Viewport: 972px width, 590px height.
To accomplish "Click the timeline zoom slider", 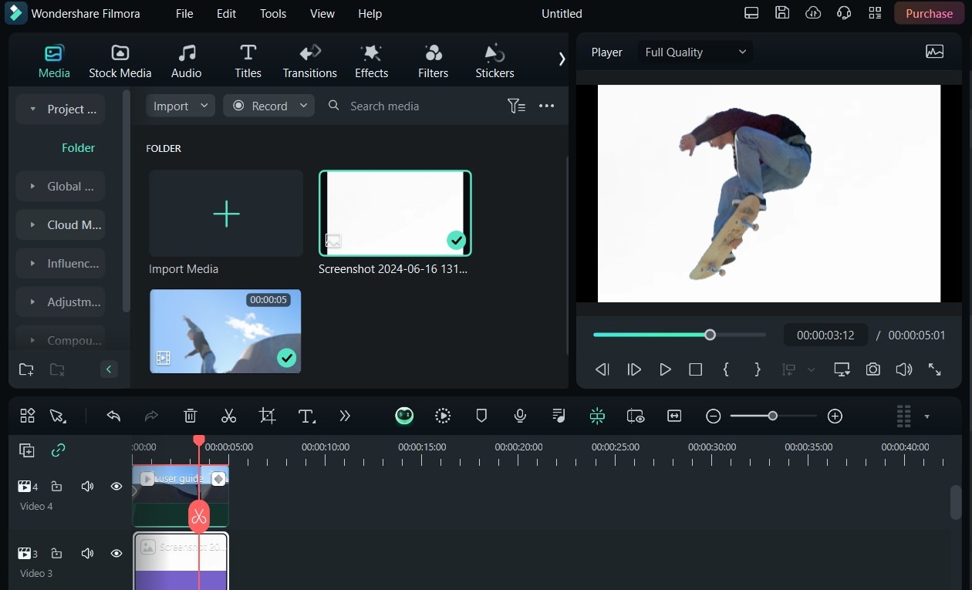I will (x=773, y=416).
